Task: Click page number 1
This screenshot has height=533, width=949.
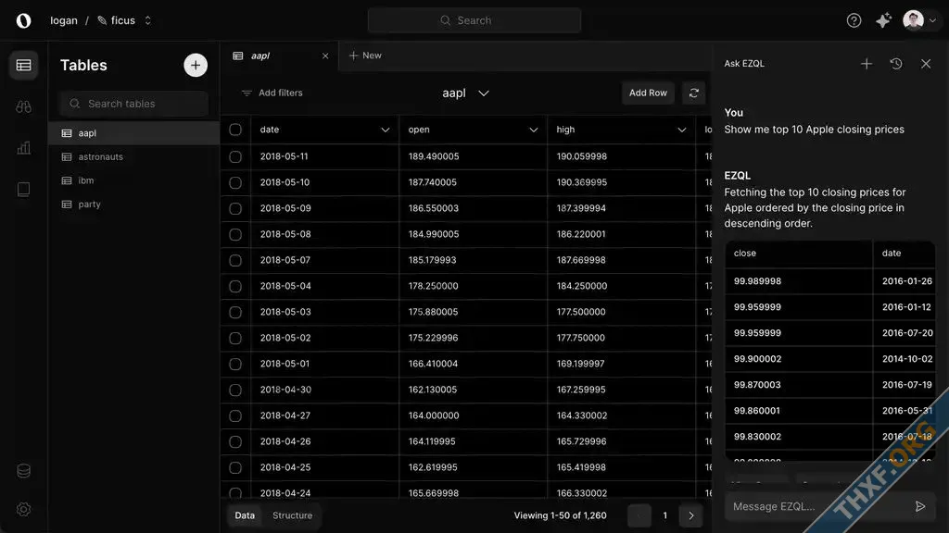Action: coord(664,515)
